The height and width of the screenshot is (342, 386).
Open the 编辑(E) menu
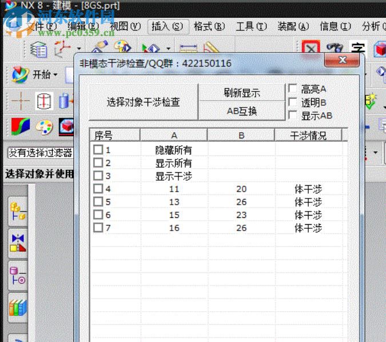(83, 26)
